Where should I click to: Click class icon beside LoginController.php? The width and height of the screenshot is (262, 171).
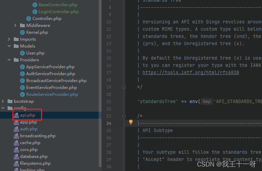35,12
